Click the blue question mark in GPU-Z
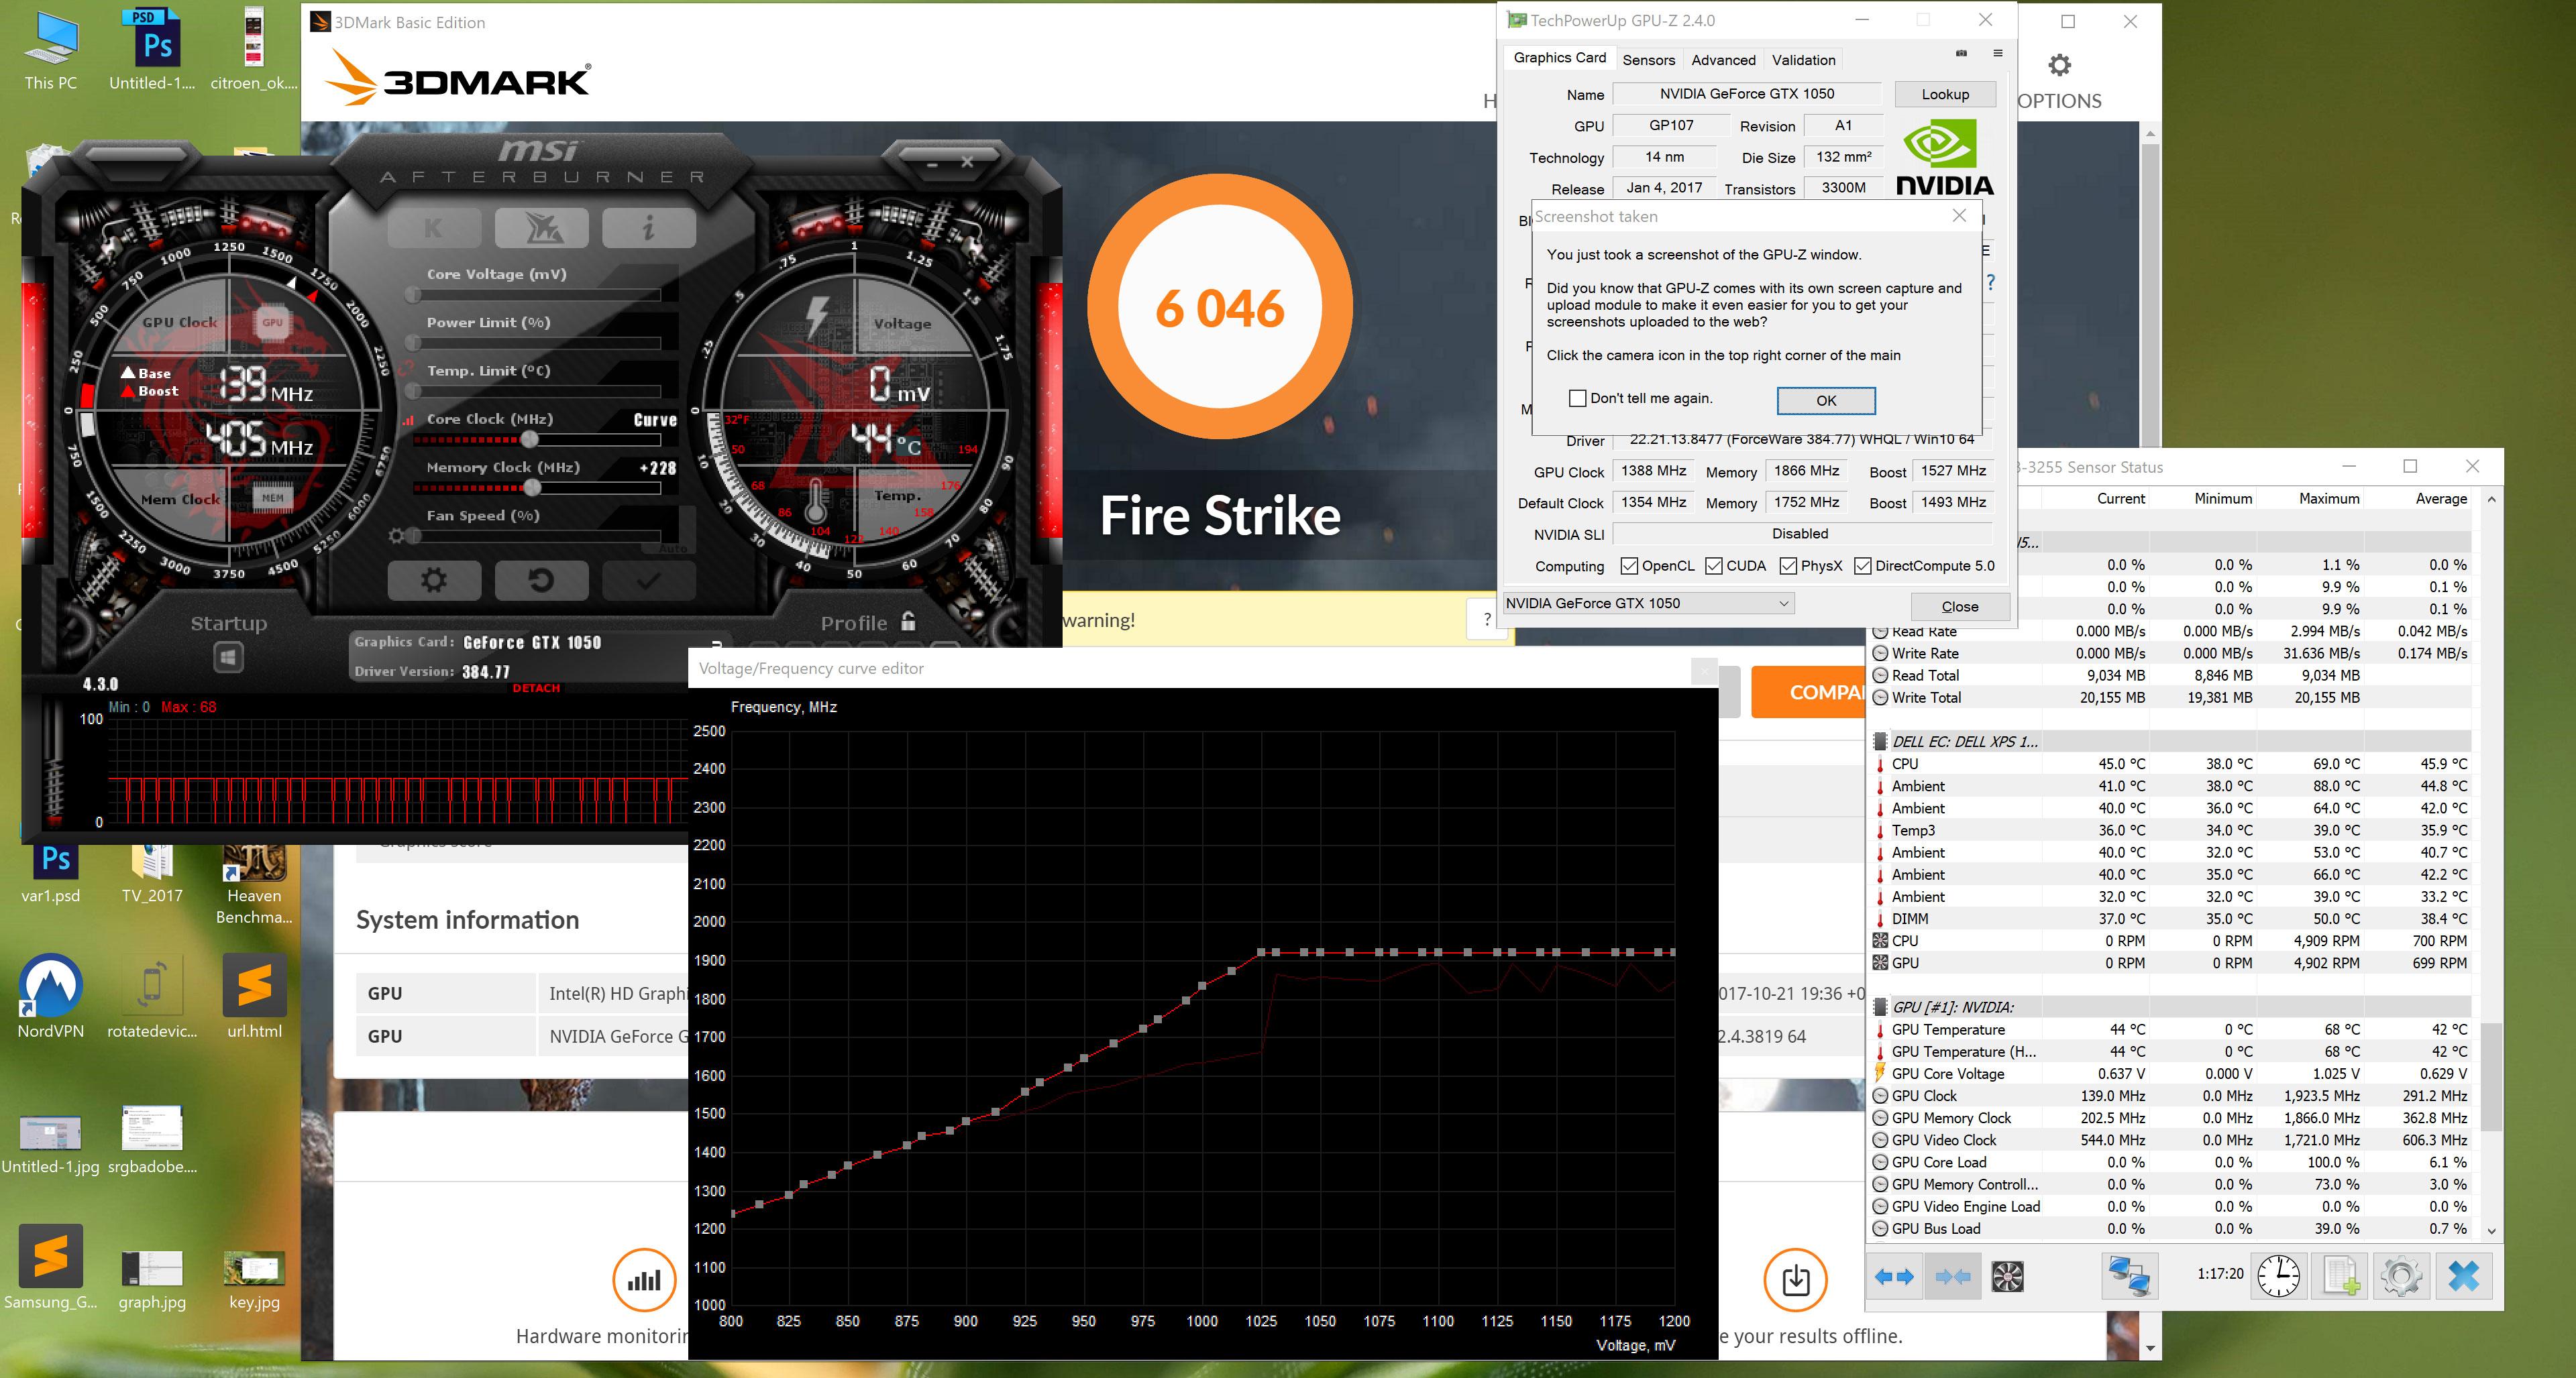This screenshot has height=1378, width=2576. click(x=1991, y=283)
